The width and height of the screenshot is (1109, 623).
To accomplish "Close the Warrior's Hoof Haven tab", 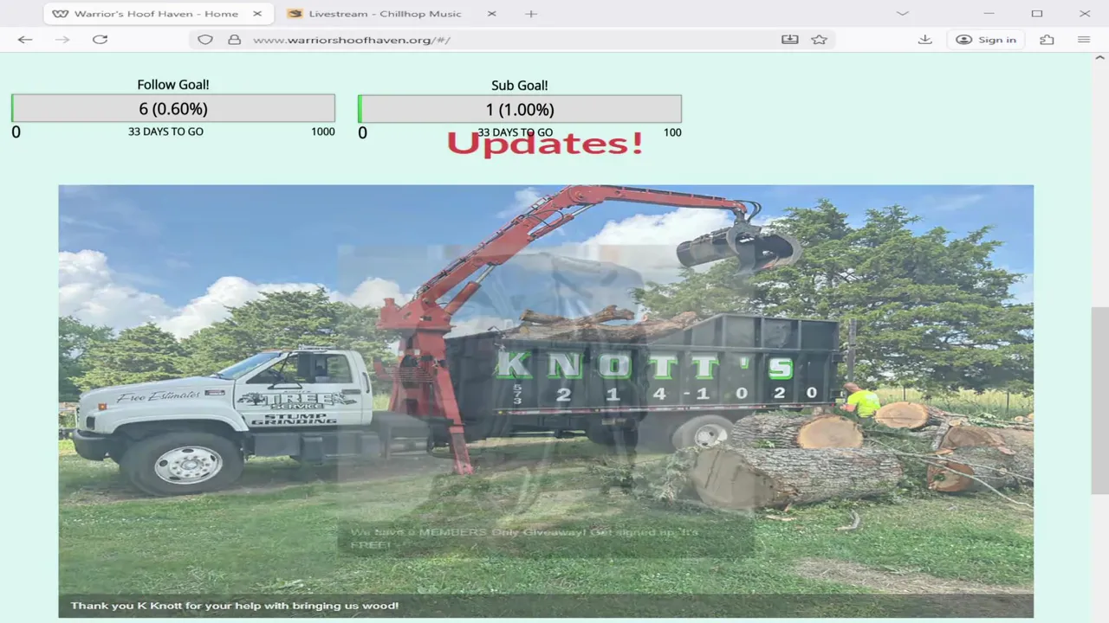I will tap(257, 14).
